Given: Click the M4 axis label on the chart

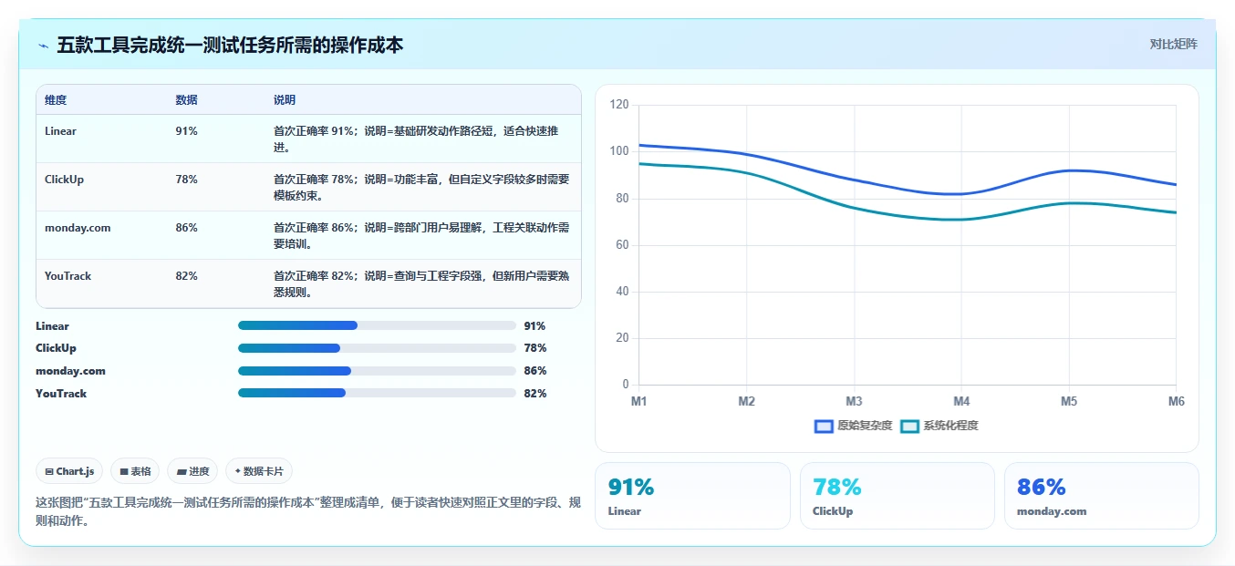Looking at the screenshot, I should [961, 401].
